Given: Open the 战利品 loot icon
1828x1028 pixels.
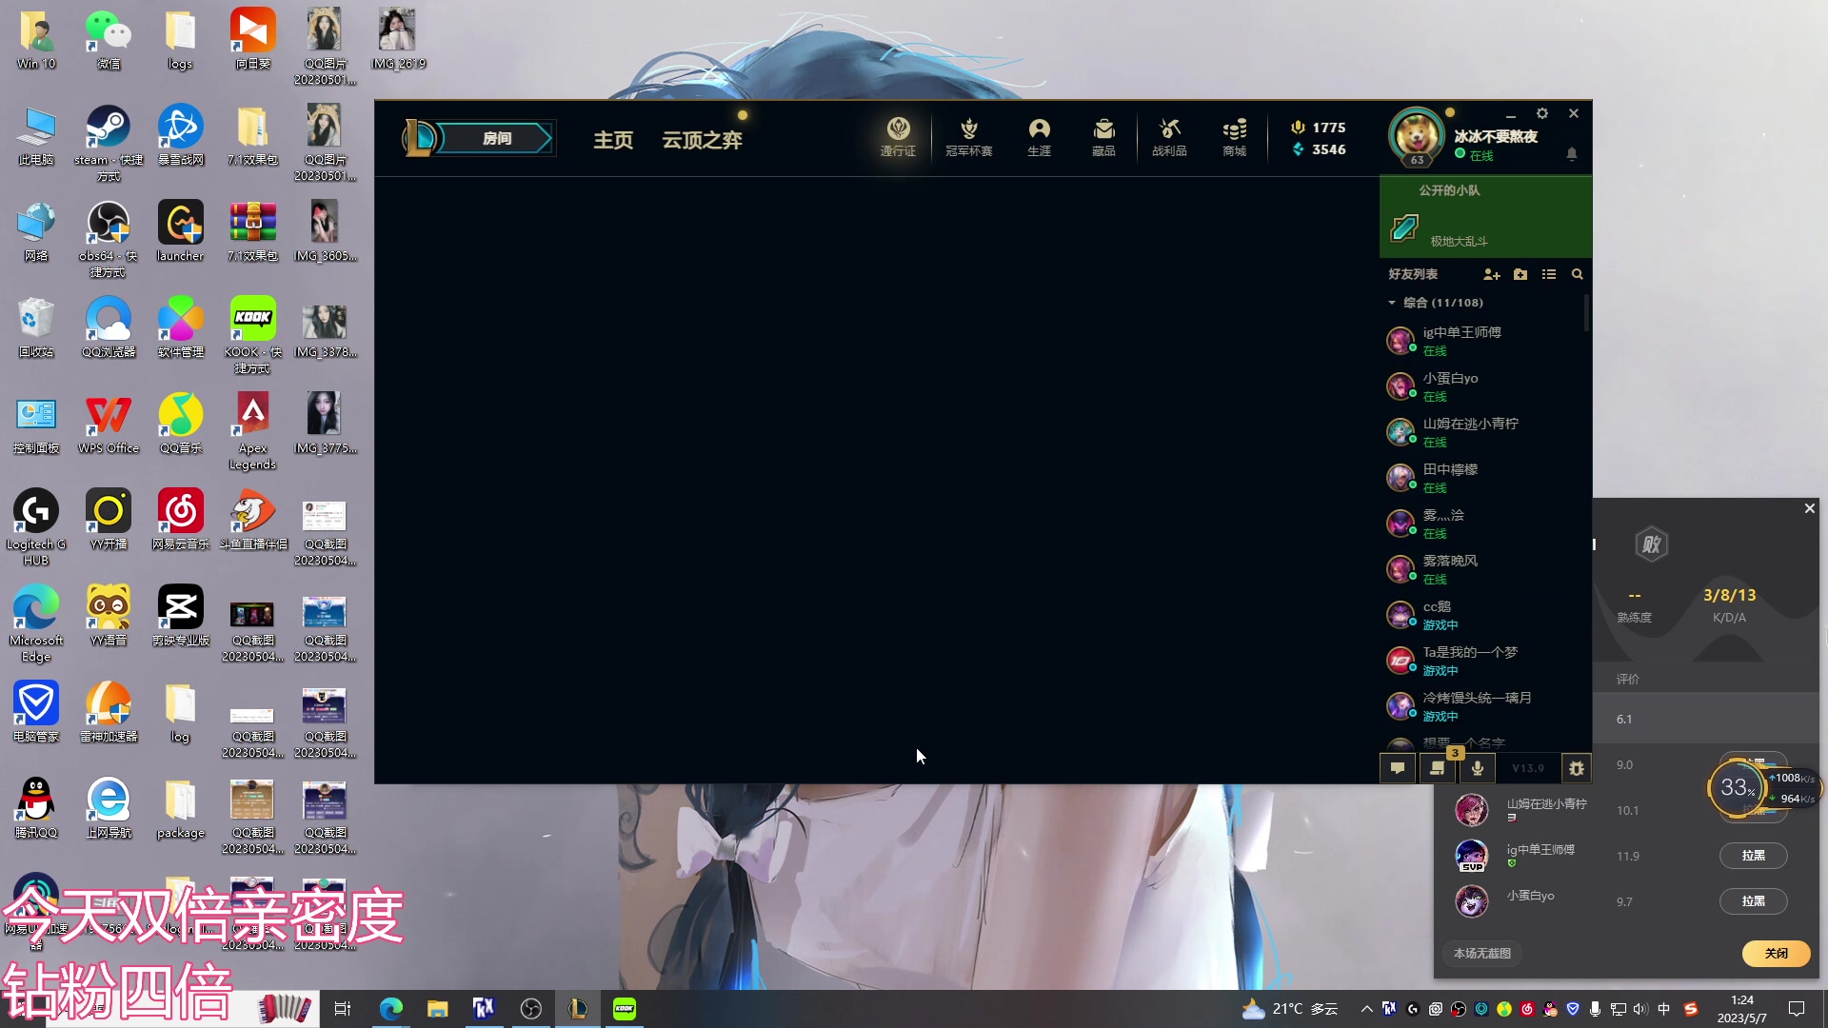Looking at the screenshot, I should pos(1169,137).
